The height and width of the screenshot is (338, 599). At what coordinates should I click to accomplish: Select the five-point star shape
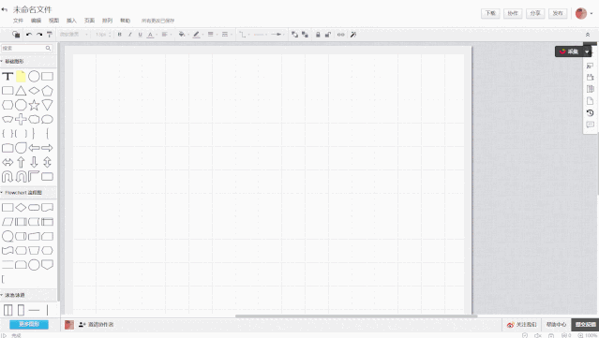34,105
